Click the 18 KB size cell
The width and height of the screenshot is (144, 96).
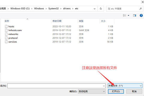coord(110,42)
